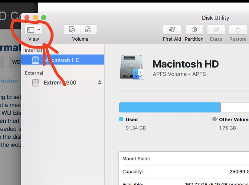This screenshot has width=249, height=185.
Task: Click the Volume toolbar label
Action: pos(80,39)
